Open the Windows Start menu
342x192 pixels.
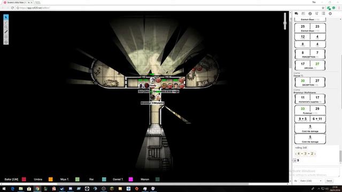(x=4, y=188)
